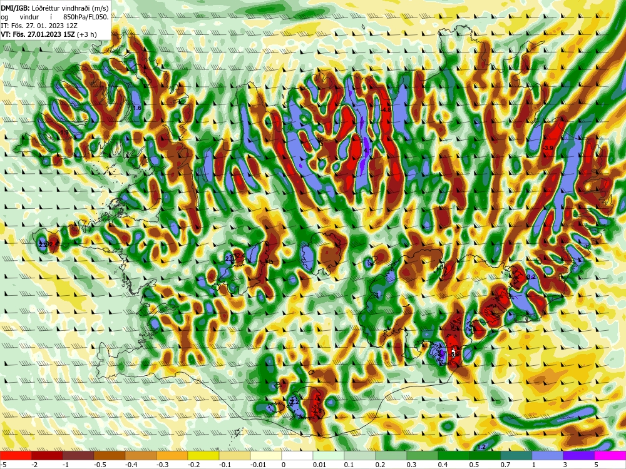
Task: Select the maroon -1 legend color box
Action: click(x=78, y=455)
